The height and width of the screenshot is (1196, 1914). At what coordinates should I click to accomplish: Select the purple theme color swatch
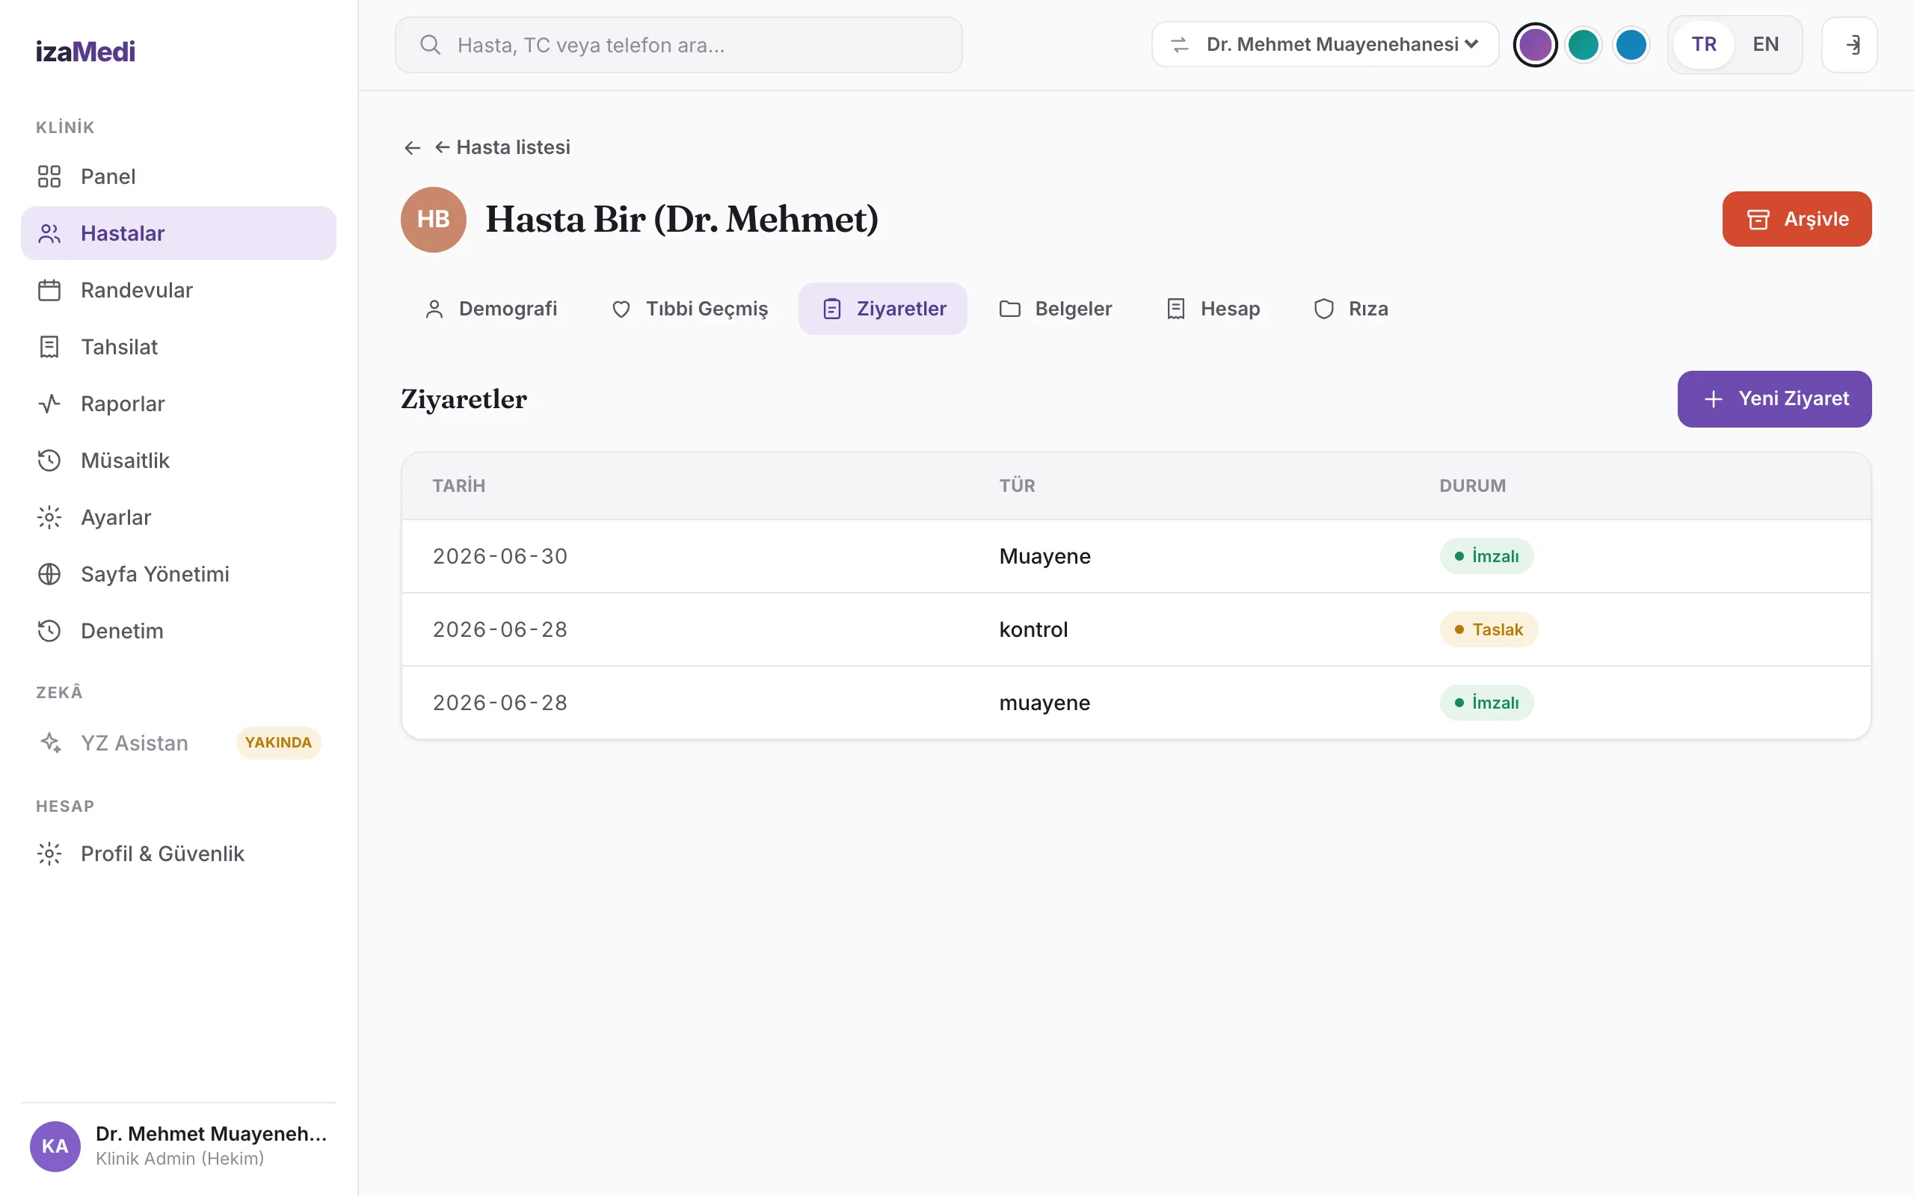click(x=1535, y=45)
